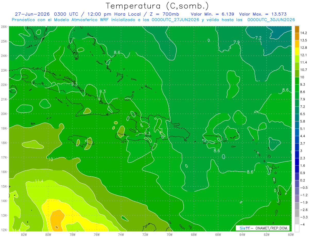The image size is (309, 238).
Task: Click the "82W" longitude axis label
Action: tap(24, 234)
